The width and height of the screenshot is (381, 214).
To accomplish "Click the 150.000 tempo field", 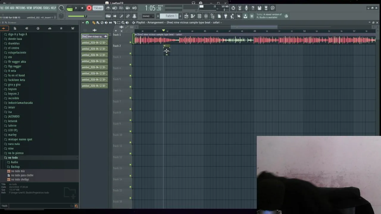I will coord(98,8).
